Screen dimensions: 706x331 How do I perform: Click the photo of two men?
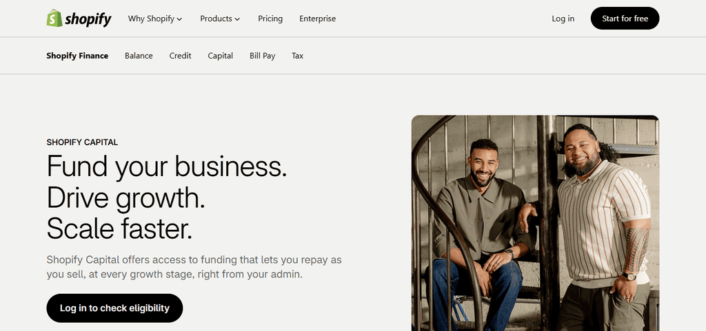[x=535, y=223]
